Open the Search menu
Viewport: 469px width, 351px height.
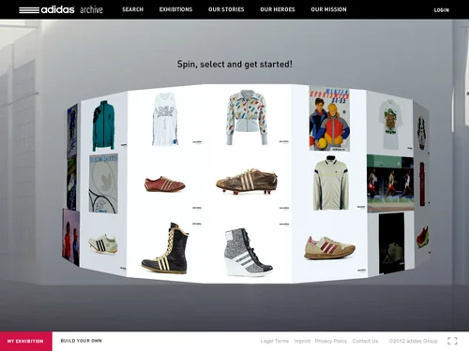(x=132, y=9)
